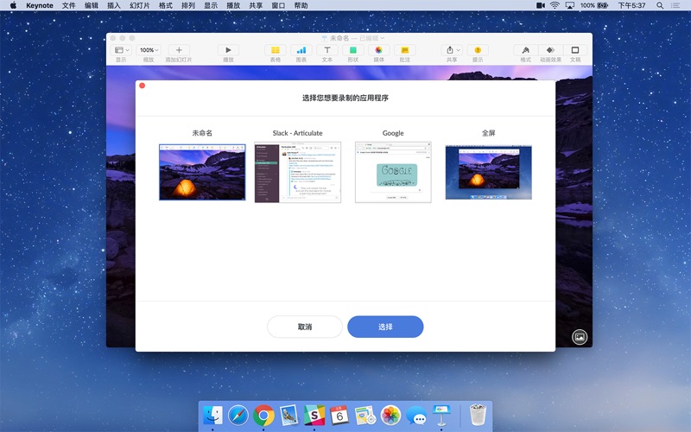Open the 播放 menu in the menu bar
691x432 pixels.
[233, 5]
